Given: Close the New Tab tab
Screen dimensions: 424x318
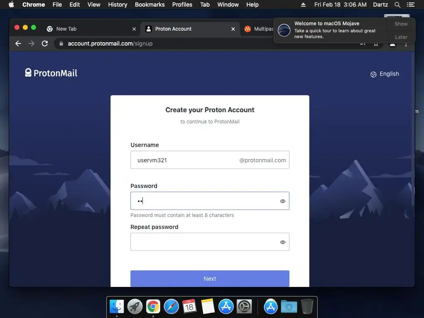Looking at the screenshot, I should click(134, 29).
